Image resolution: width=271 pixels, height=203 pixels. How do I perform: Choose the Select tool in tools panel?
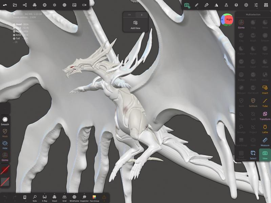click(x=253, y=155)
